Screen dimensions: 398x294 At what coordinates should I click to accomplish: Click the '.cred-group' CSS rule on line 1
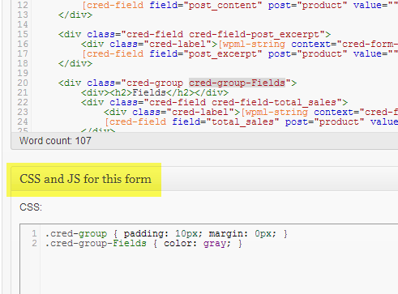pyautogui.click(x=166, y=233)
